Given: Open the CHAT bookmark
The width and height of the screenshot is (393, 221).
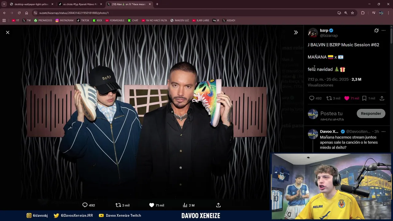Looking at the screenshot, I should (x=133, y=20).
